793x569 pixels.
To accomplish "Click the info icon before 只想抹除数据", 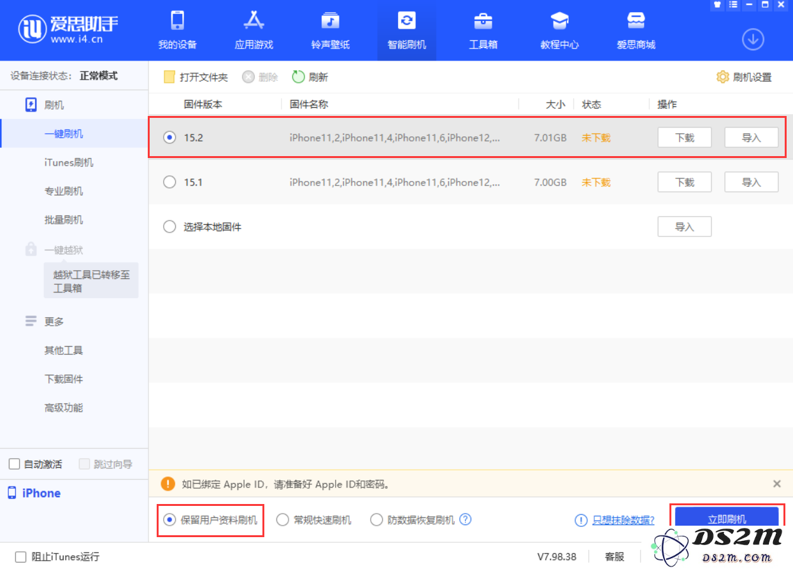I will tap(581, 520).
